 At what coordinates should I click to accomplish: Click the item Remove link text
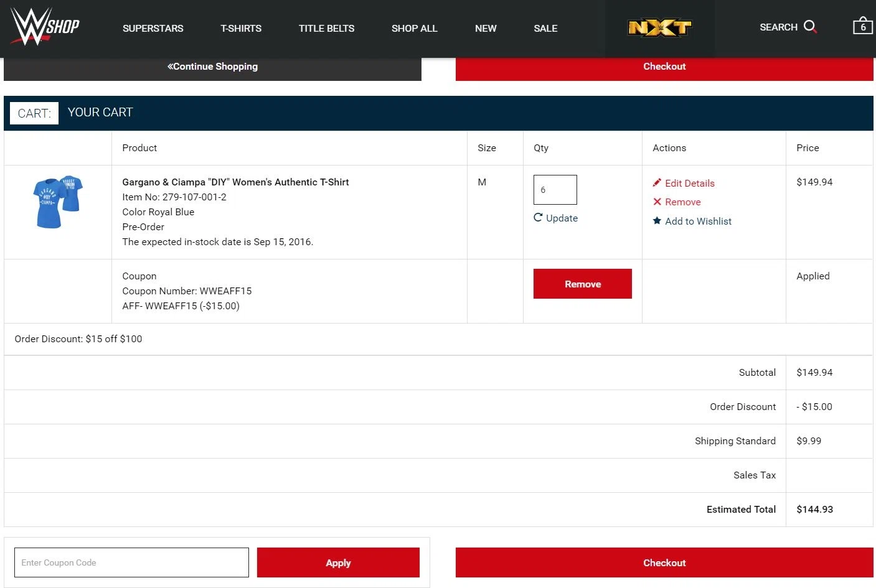pyautogui.click(x=683, y=202)
